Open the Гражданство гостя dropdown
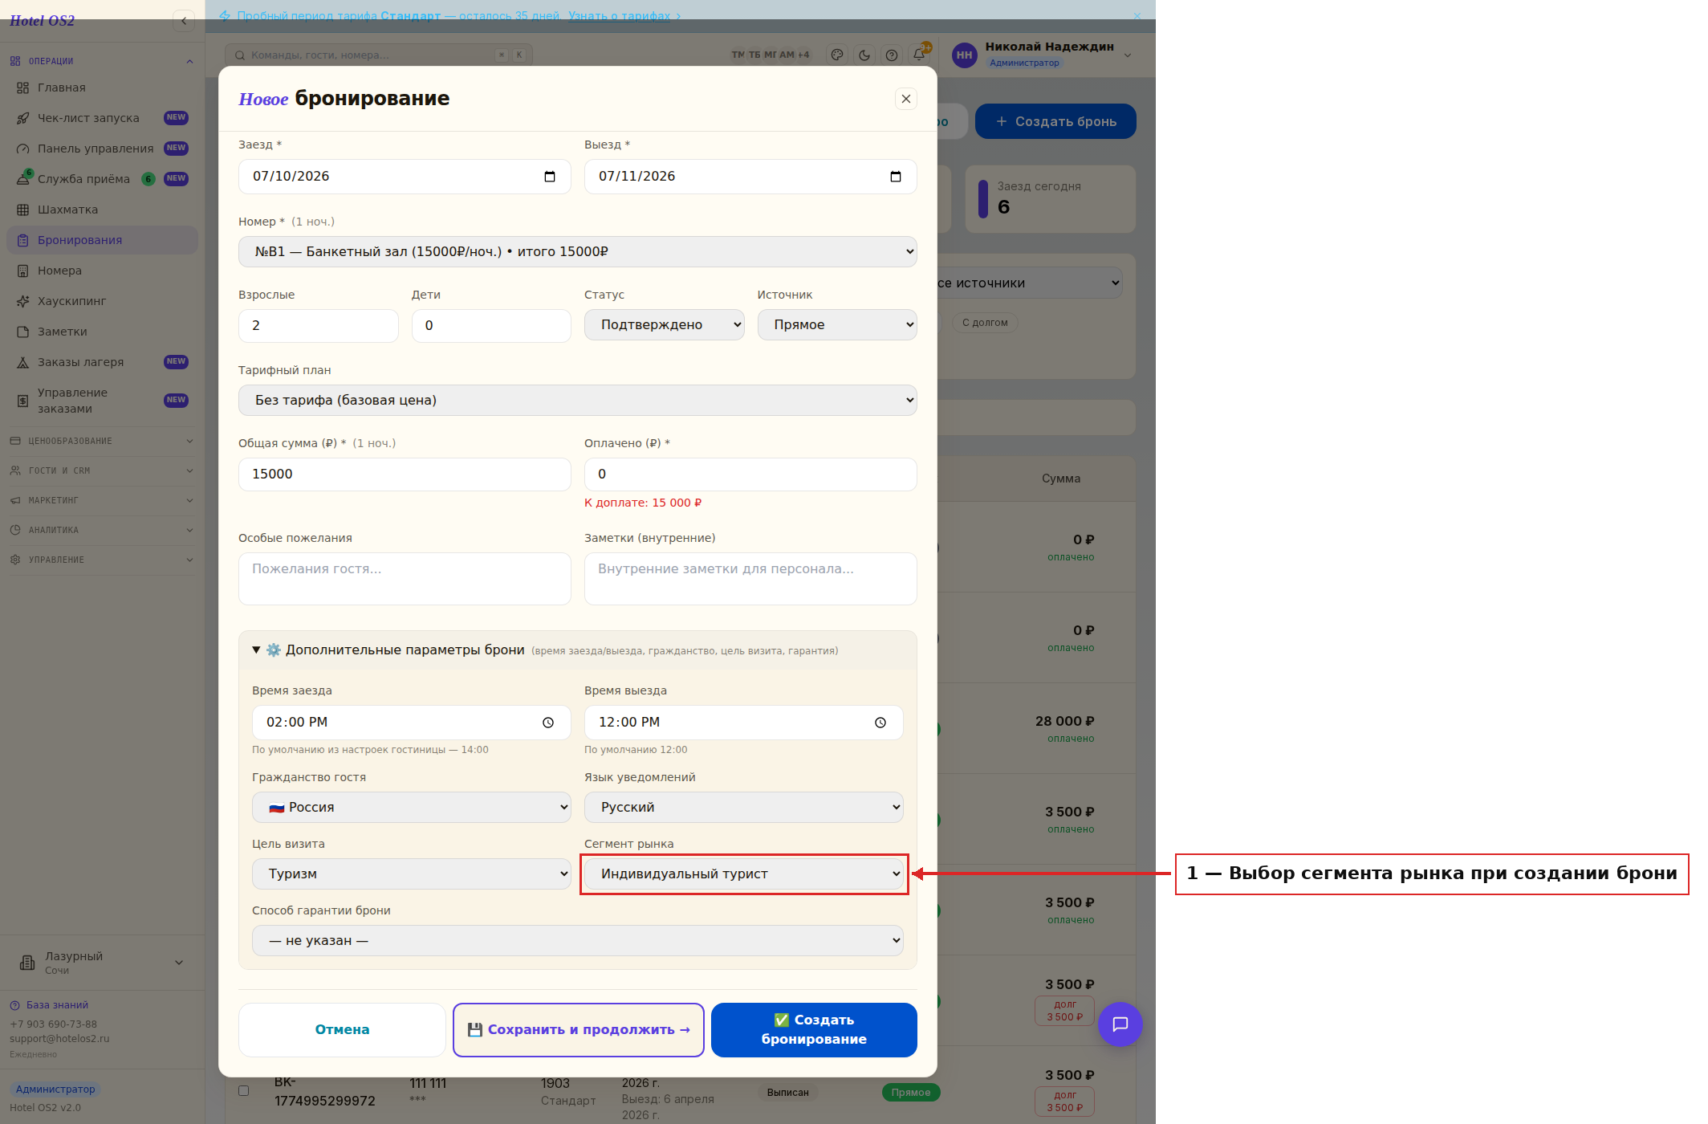This screenshot has width=1708, height=1124. coord(411,807)
